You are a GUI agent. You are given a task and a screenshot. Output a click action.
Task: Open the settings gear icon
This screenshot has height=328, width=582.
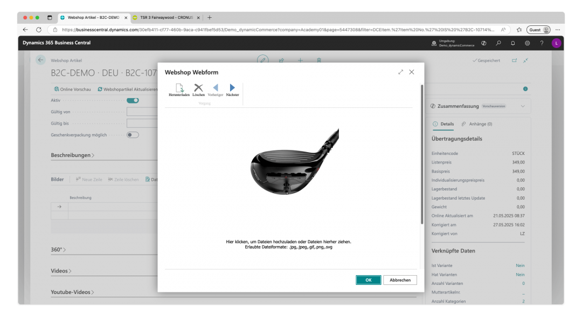[527, 43]
